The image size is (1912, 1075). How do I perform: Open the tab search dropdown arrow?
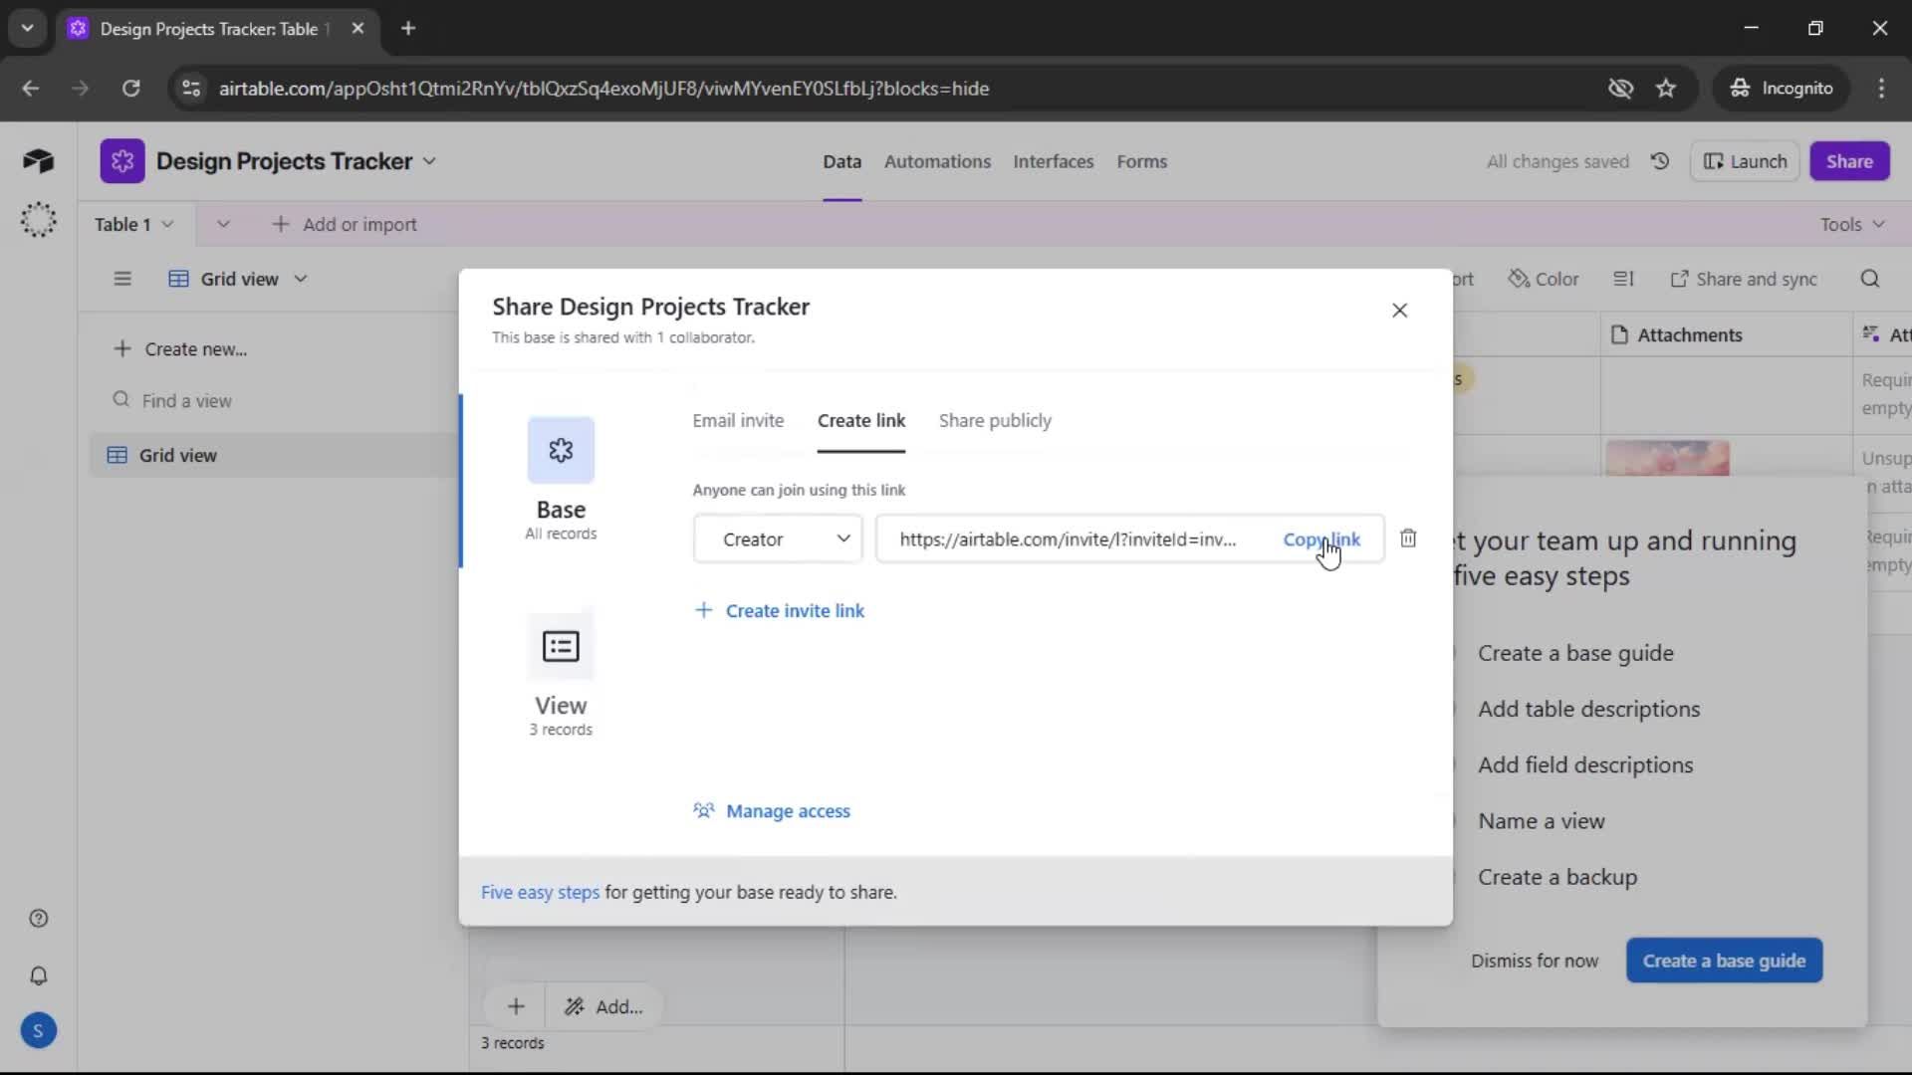click(28, 29)
